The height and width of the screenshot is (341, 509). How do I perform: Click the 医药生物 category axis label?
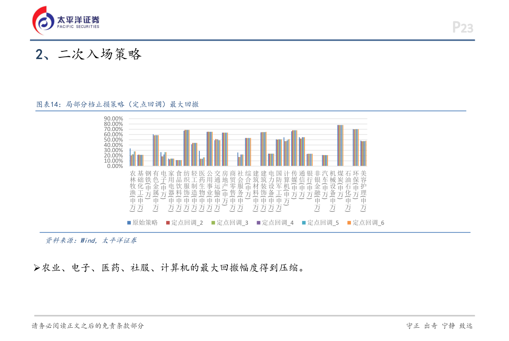click(x=202, y=191)
